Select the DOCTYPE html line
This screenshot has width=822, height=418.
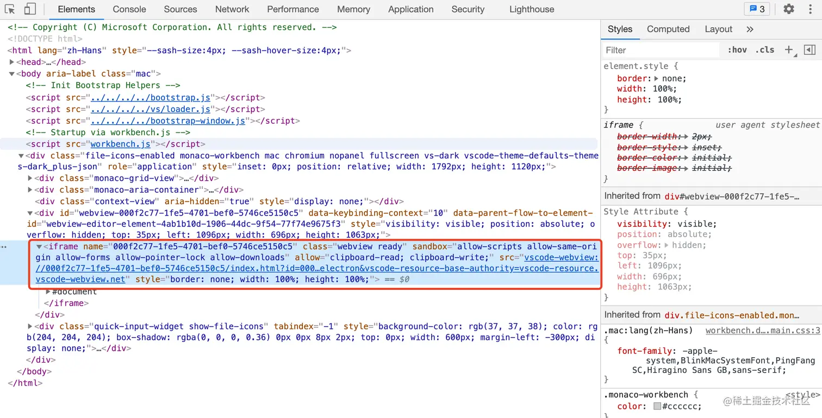(x=45, y=39)
